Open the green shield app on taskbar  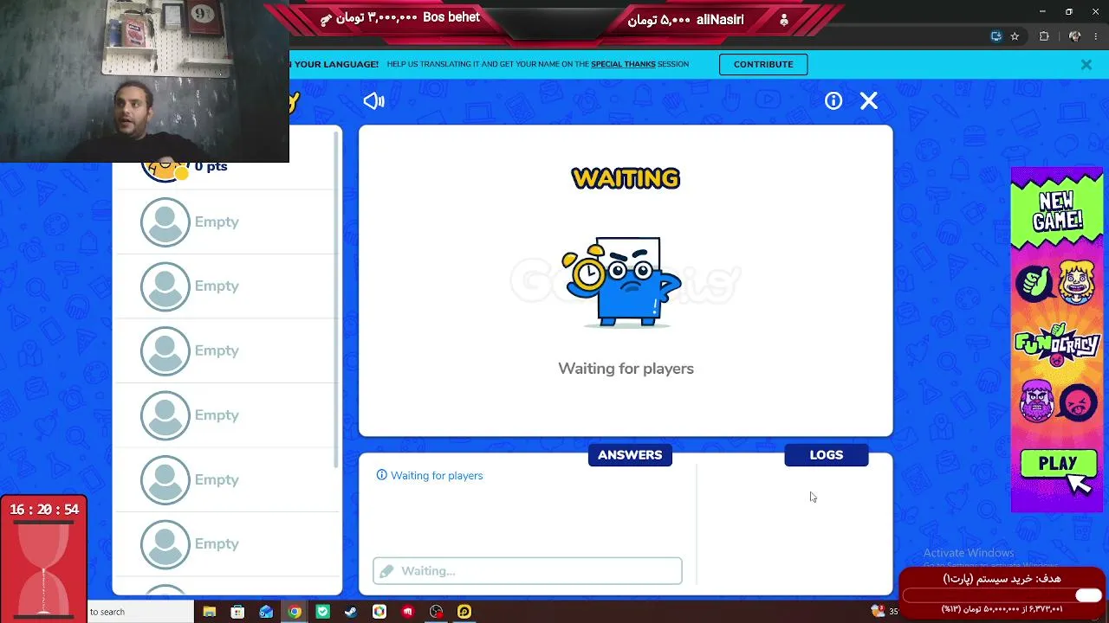pos(322,612)
